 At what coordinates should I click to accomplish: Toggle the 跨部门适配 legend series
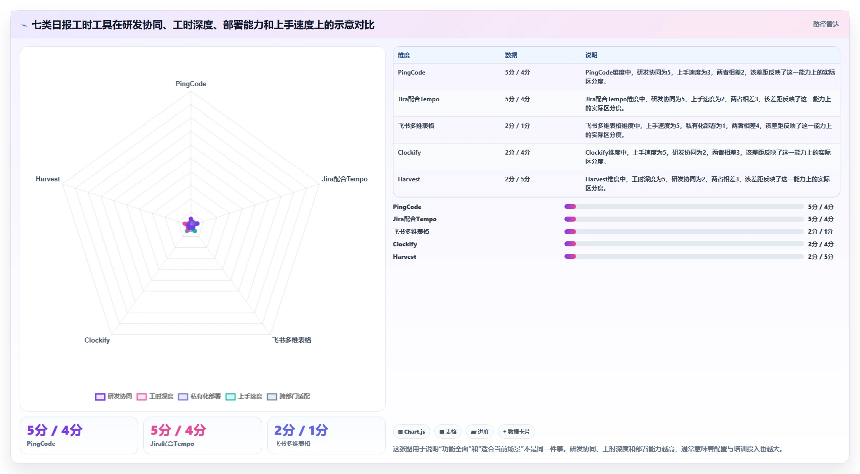[x=289, y=396]
